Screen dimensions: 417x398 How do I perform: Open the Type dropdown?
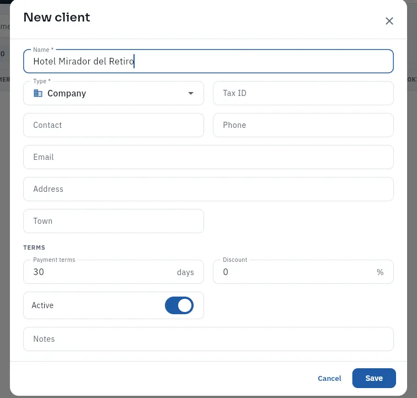click(114, 93)
